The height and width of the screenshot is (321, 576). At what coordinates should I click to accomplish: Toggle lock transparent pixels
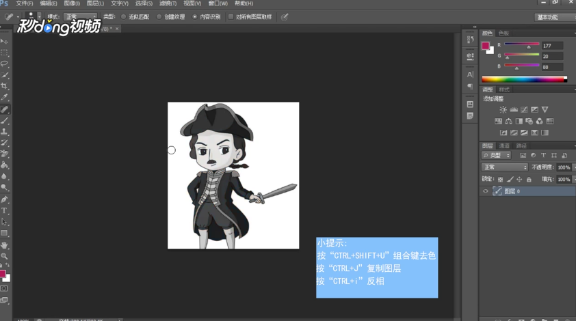click(x=500, y=180)
